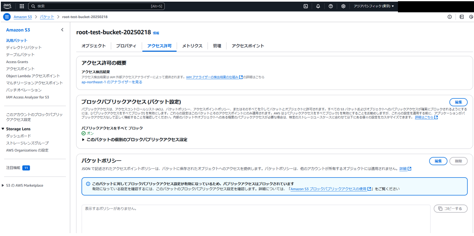Select the アクセス許可 tab

coord(160,46)
